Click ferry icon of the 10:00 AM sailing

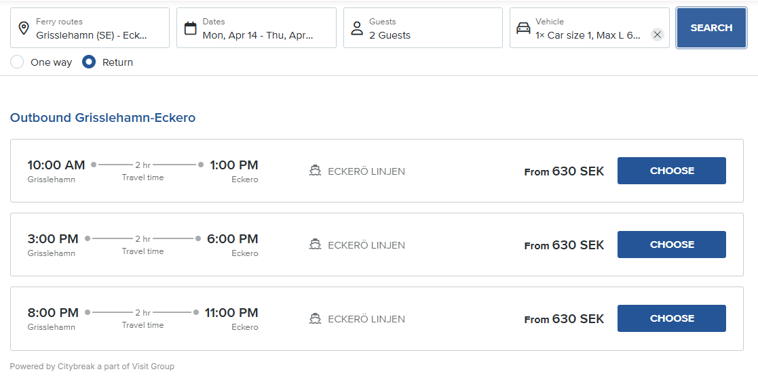[x=315, y=171]
